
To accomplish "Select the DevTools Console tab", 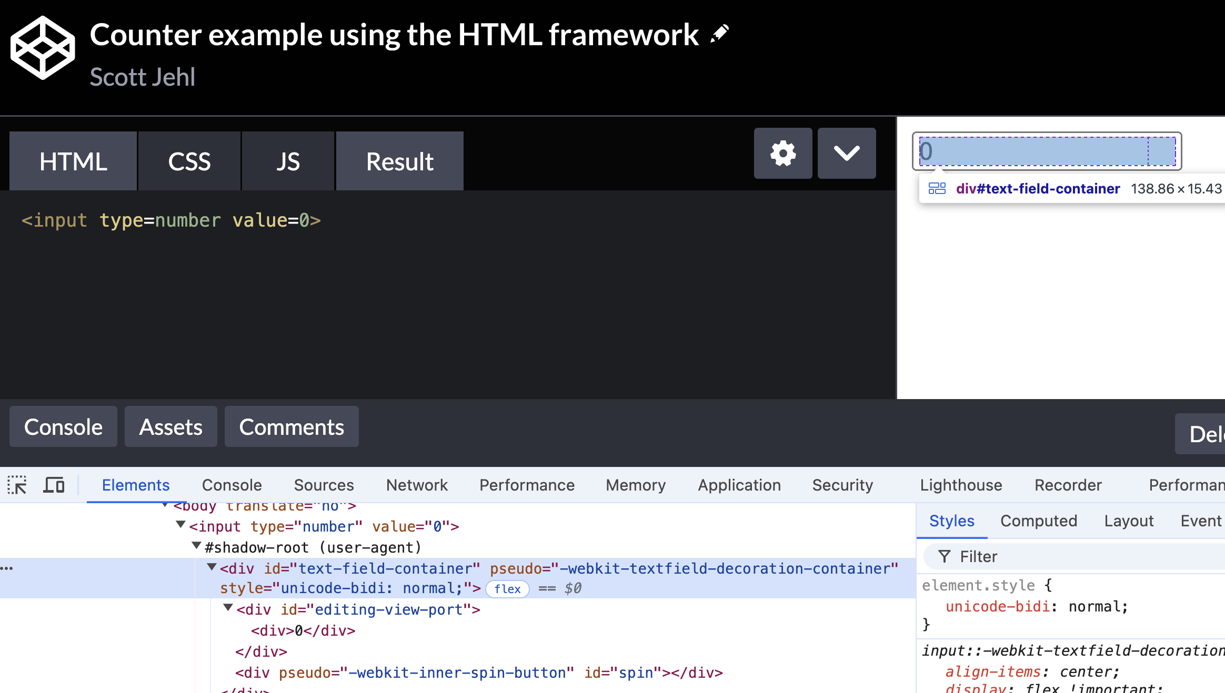I will click(x=232, y=485).
